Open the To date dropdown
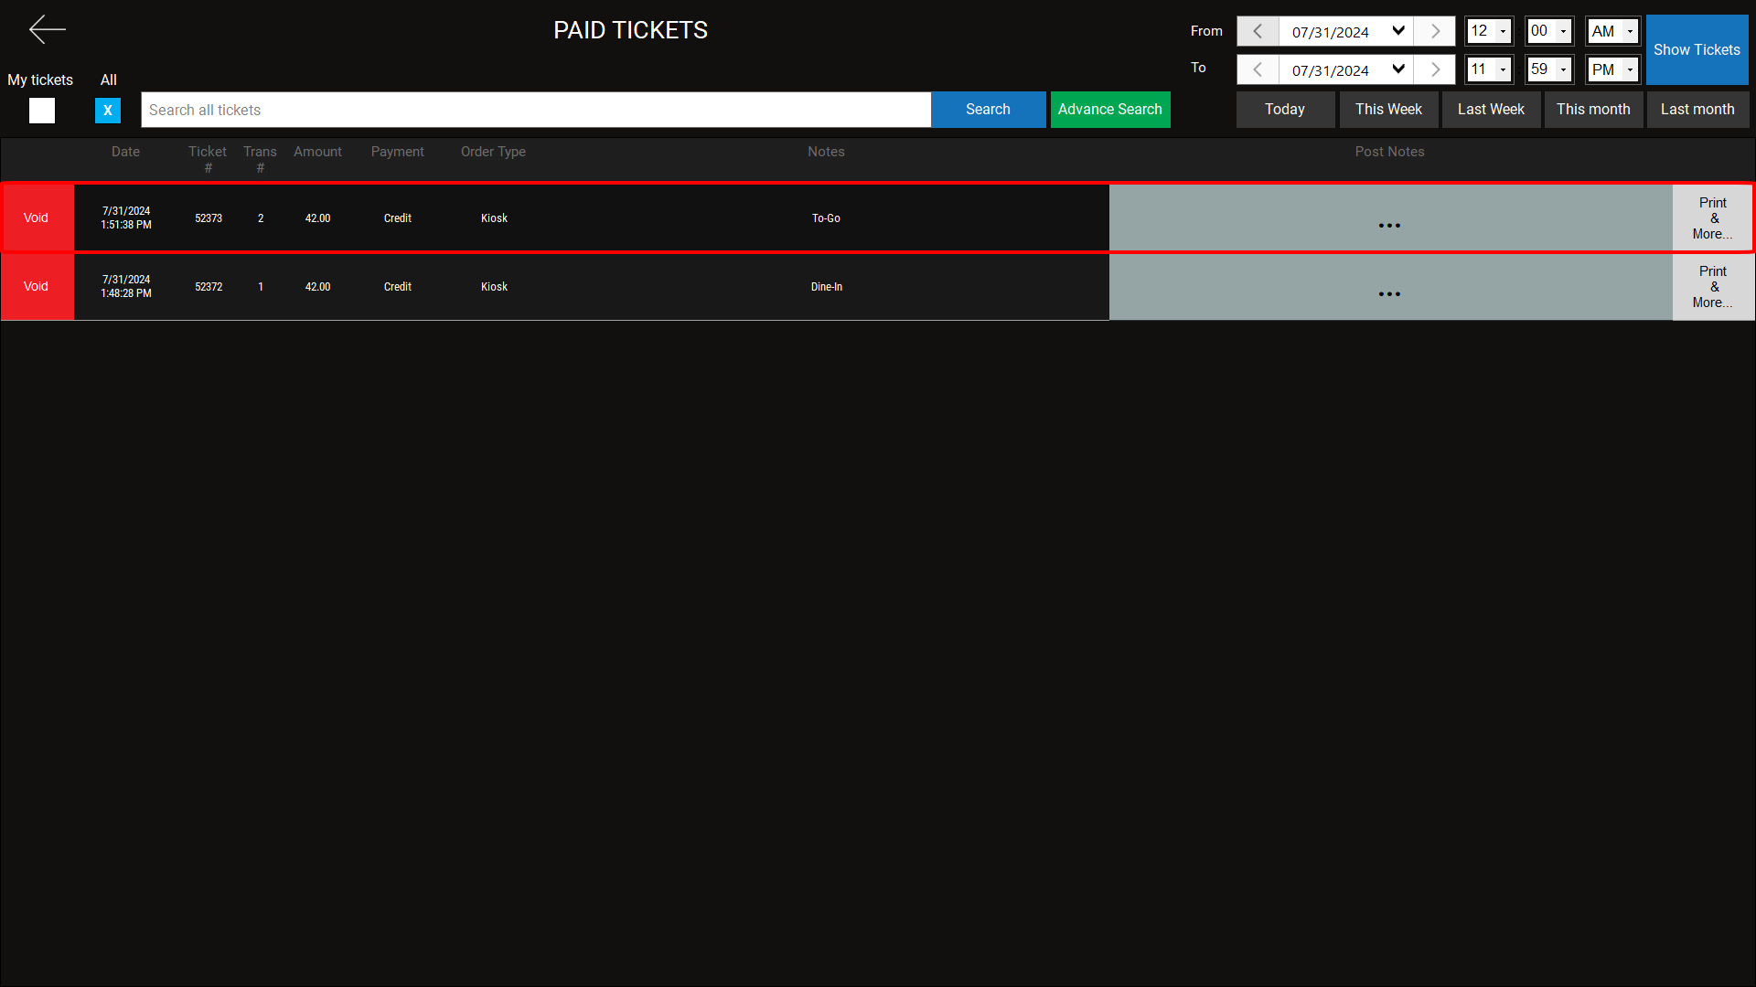 tap(1398, 69)
